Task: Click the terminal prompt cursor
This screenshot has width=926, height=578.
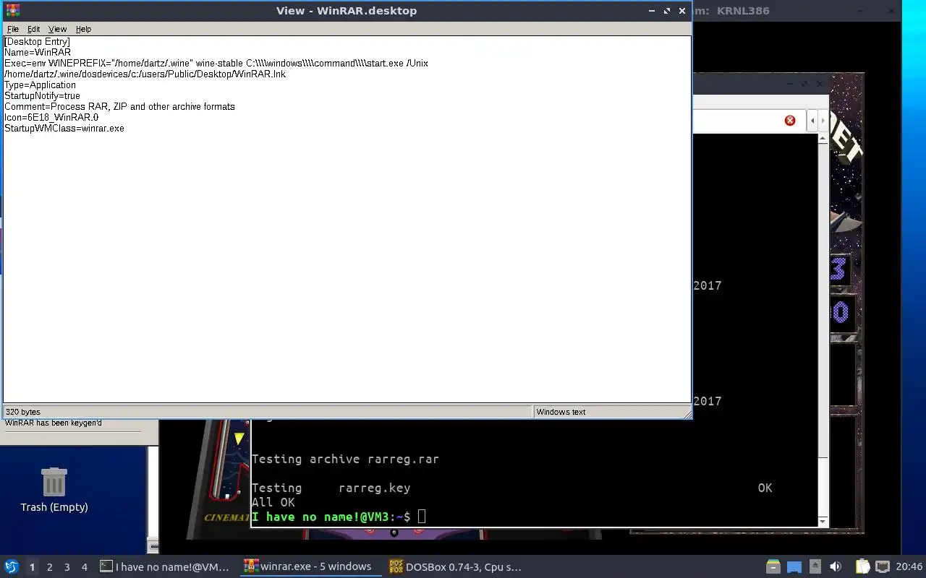Action: [x=422, y=517]
